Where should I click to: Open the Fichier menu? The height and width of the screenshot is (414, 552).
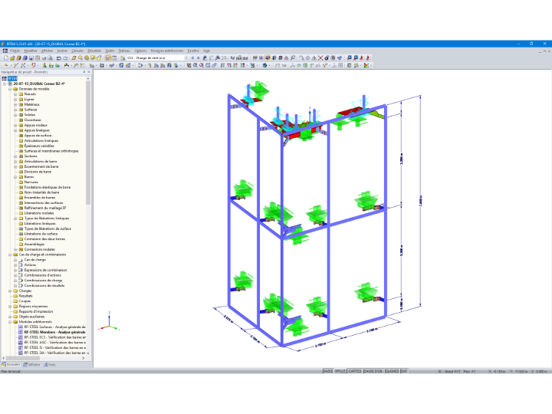click(x=15, y=51)
